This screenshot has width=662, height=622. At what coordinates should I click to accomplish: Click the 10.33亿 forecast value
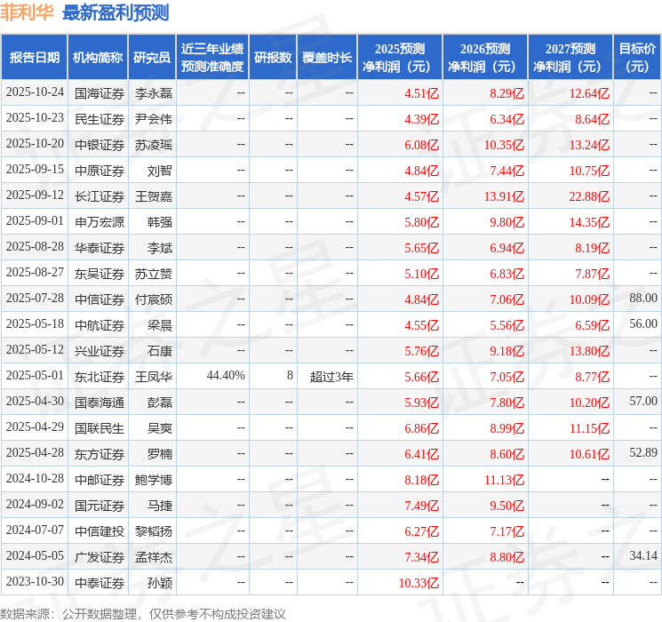[x=419, y=582]
